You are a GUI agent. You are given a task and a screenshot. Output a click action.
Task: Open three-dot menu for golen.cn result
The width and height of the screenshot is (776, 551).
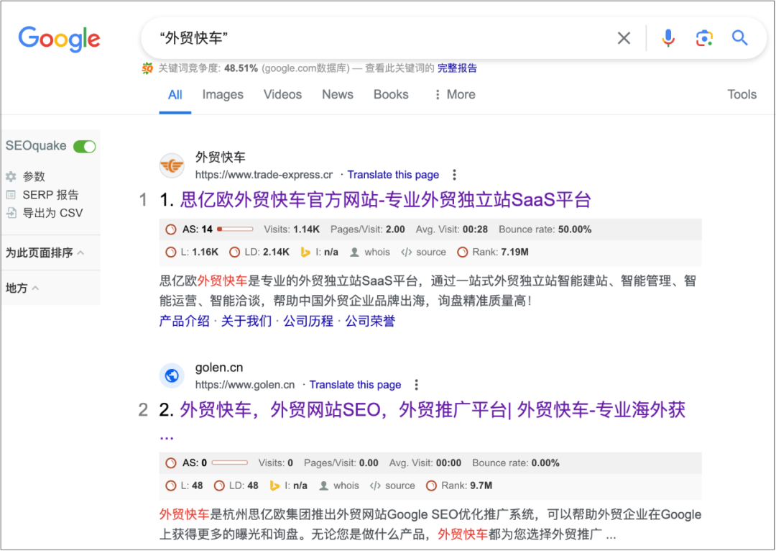pos(416,385)
